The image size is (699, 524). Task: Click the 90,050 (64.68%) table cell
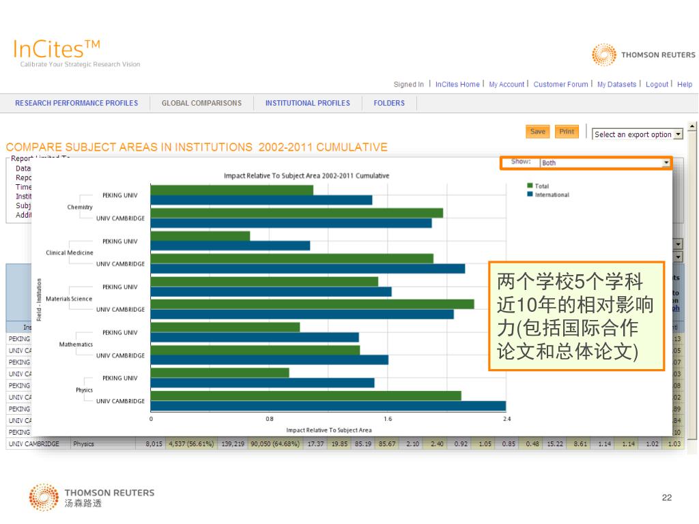coord(275,443)
